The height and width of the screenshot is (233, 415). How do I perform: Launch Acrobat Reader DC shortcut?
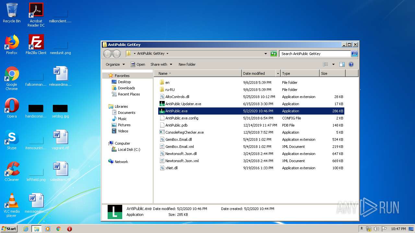[36, 15]
